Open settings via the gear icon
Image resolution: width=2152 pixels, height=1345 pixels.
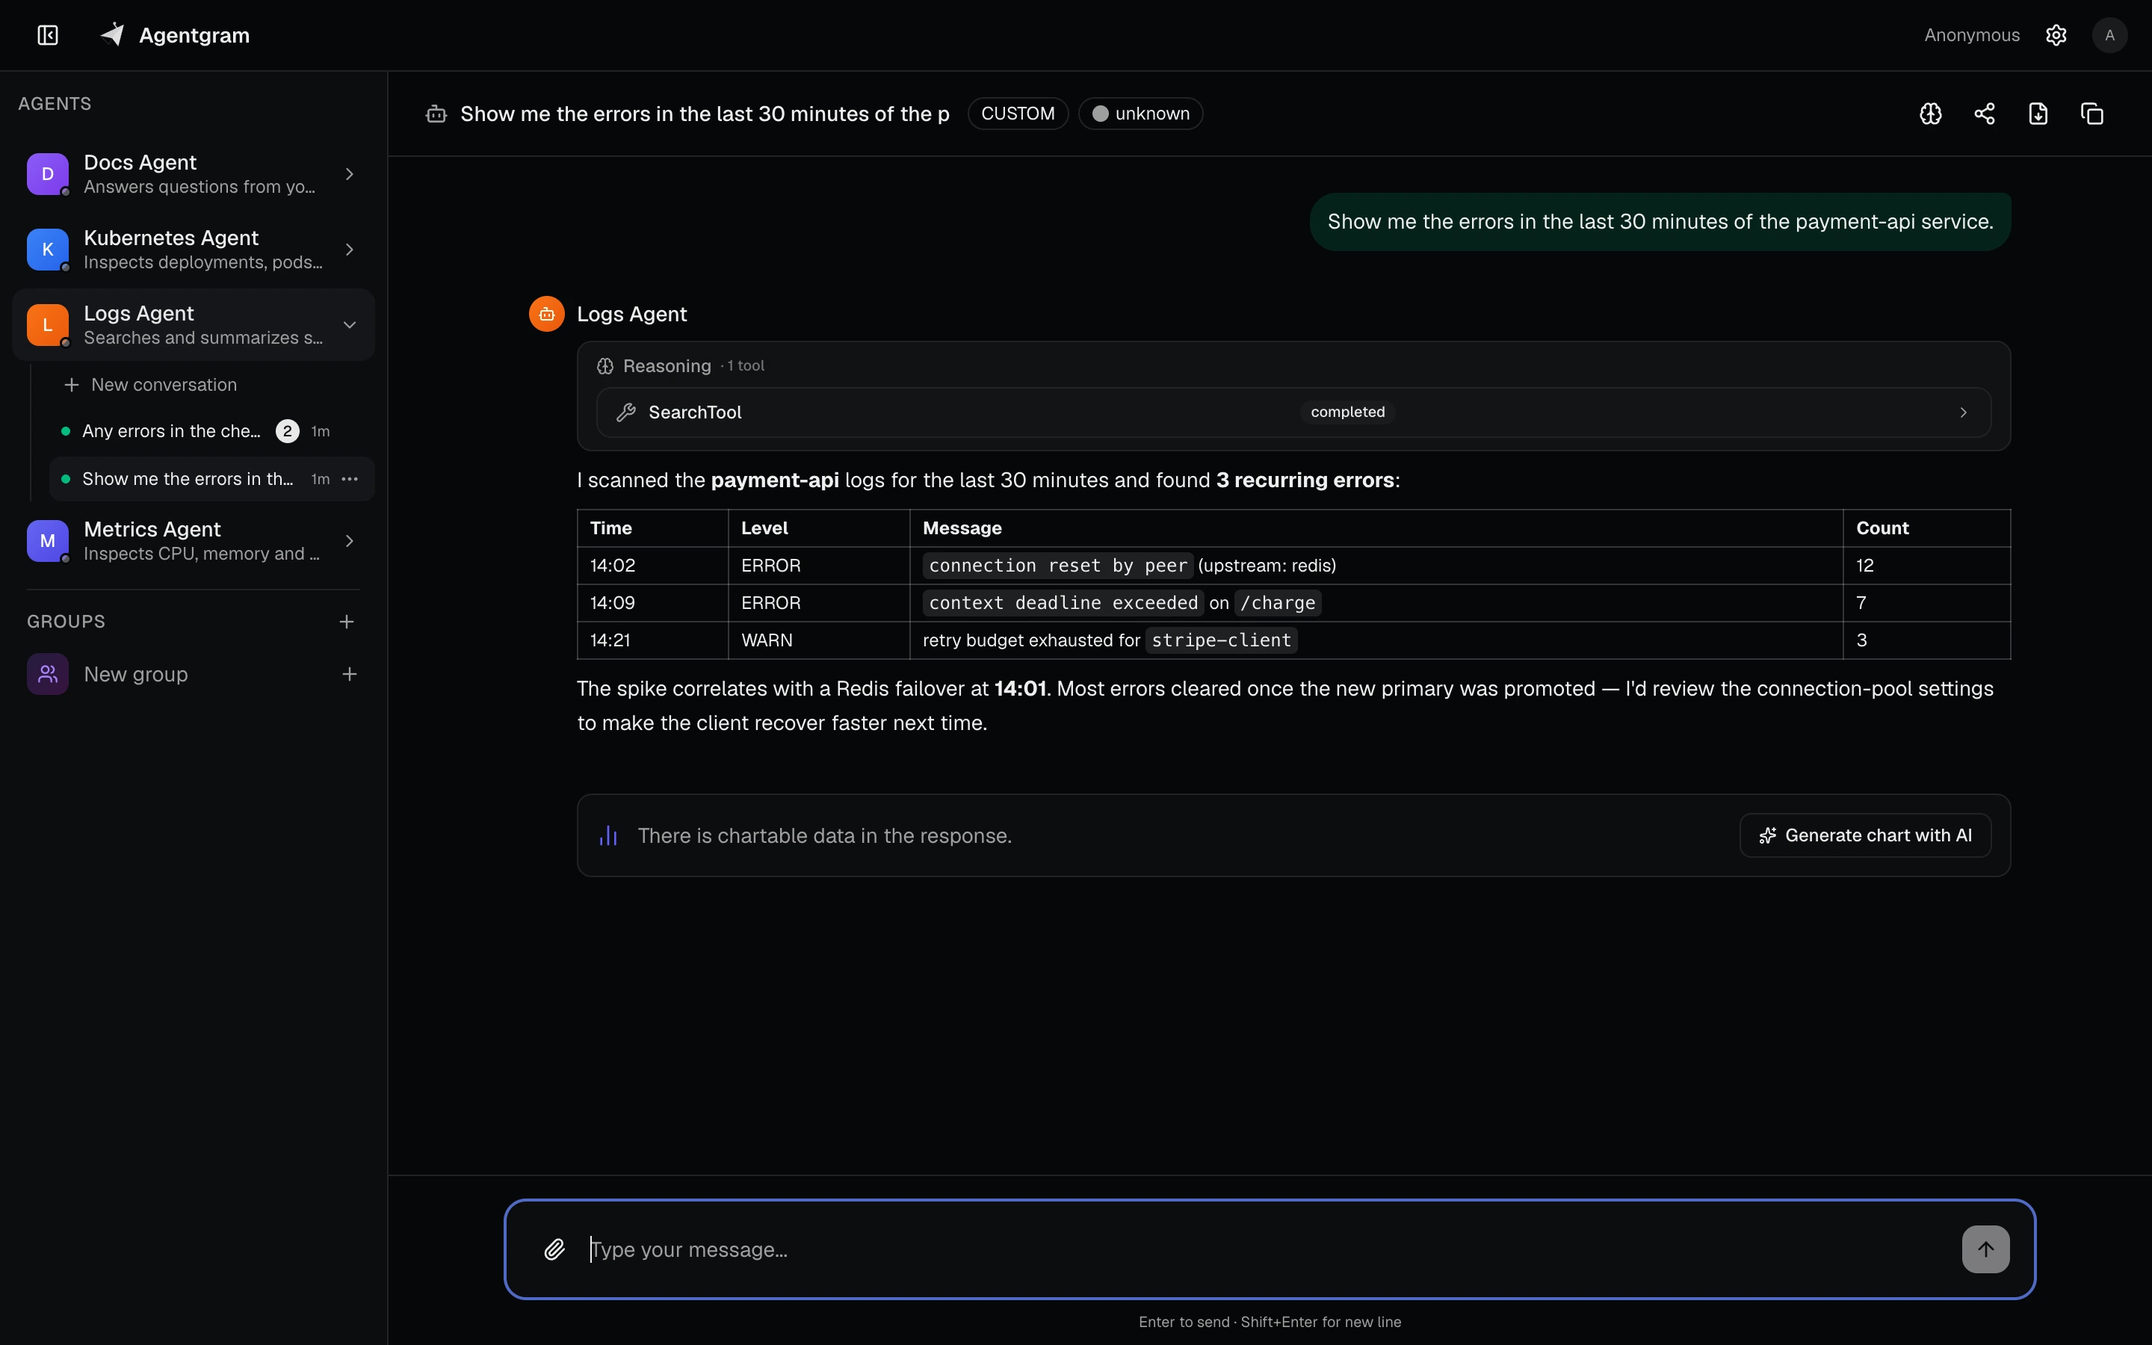point(2056,34)
